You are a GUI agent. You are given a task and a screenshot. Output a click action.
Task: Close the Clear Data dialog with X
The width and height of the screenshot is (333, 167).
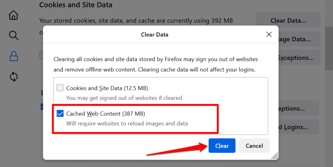[269, 34]
